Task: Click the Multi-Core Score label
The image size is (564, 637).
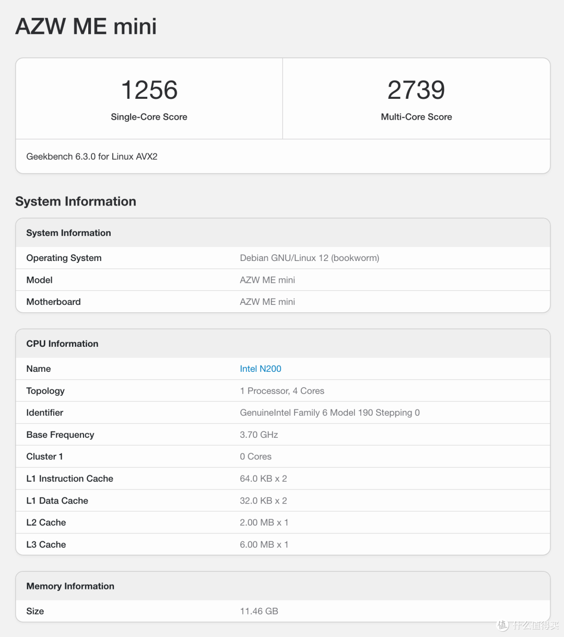Action: 416,117
